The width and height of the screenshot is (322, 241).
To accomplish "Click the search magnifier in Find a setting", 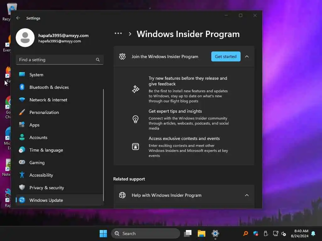I will [98, 60].
